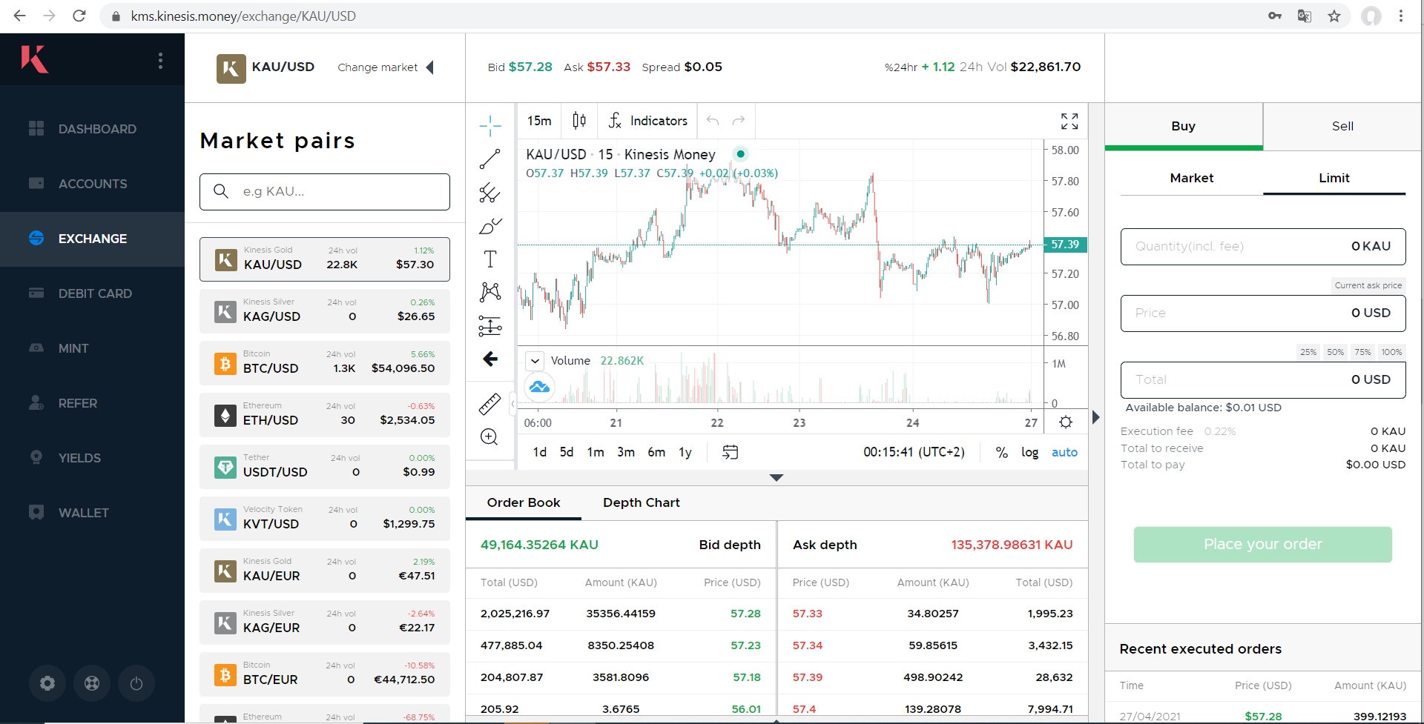Open the Depth Chart tab
Screen dimensions: 1424x724
coord(641,502)
